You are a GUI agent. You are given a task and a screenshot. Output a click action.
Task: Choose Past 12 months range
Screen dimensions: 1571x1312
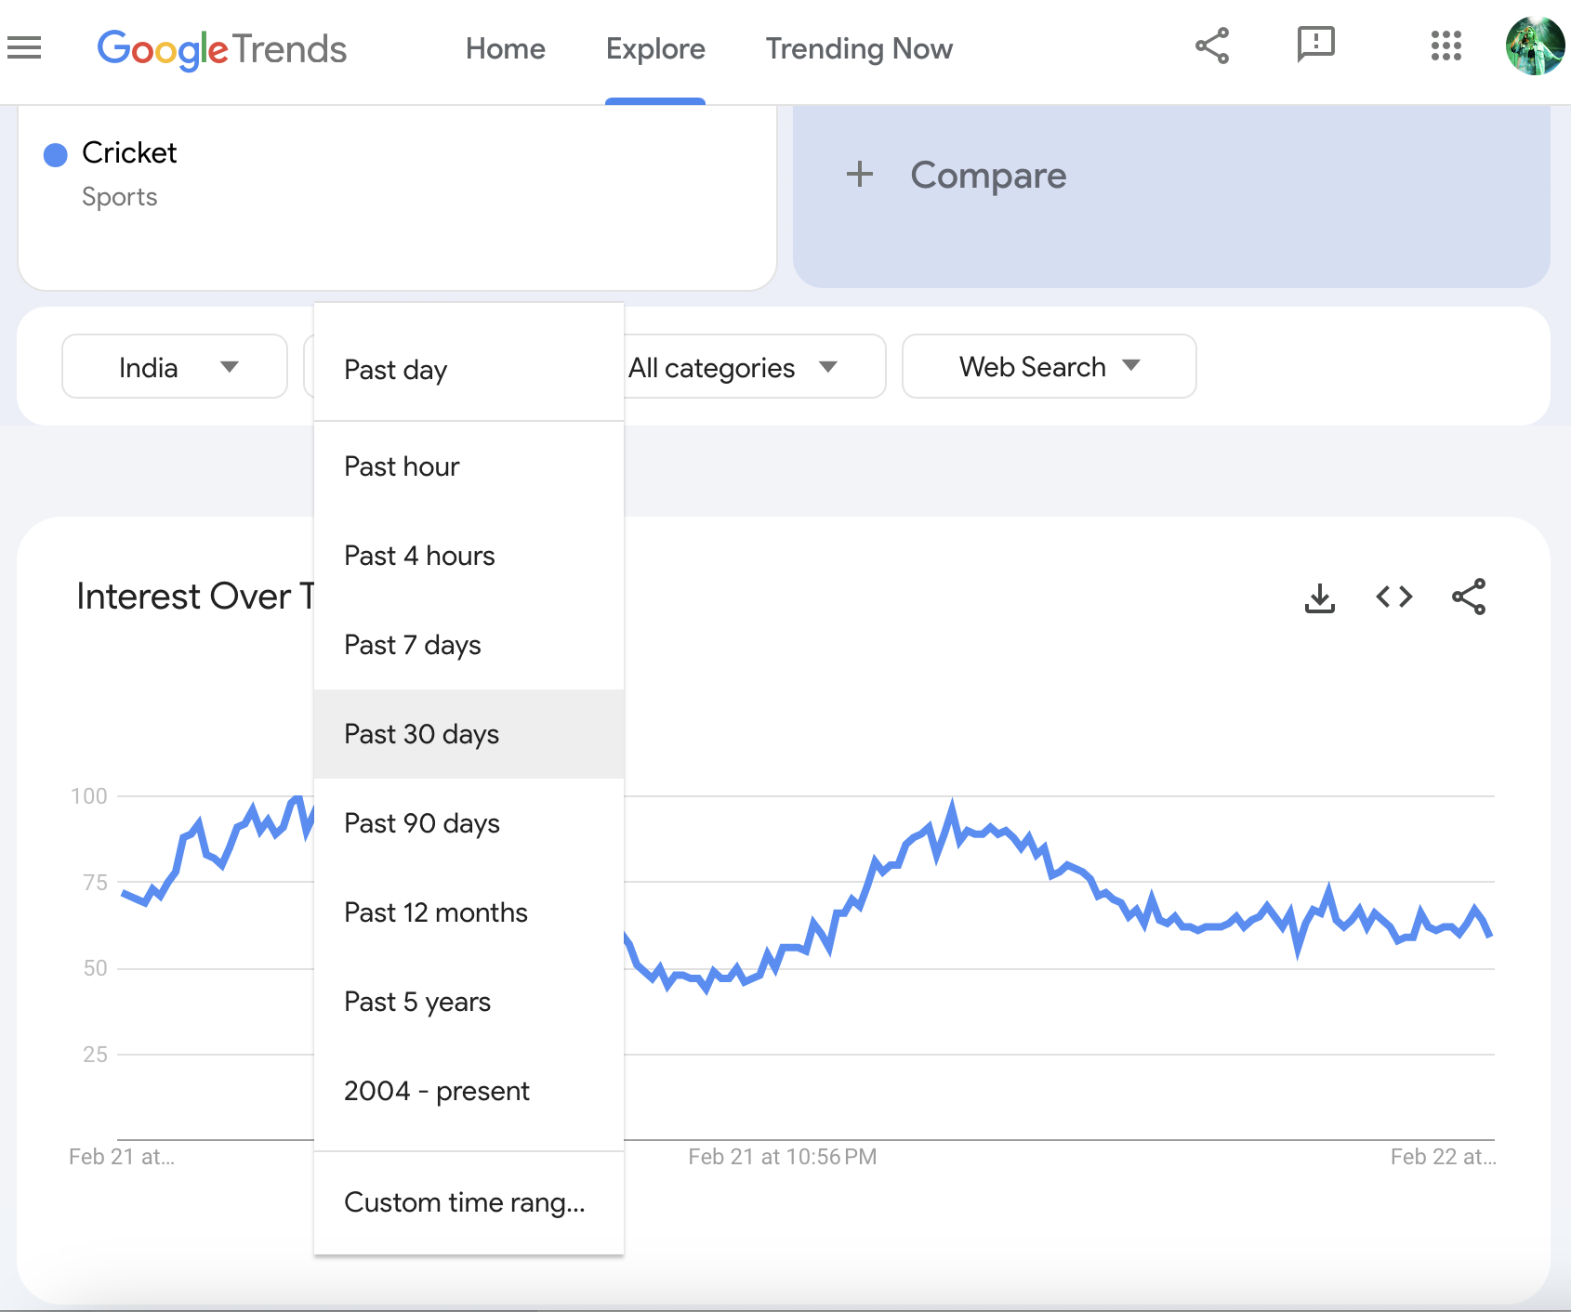(469, 912)
